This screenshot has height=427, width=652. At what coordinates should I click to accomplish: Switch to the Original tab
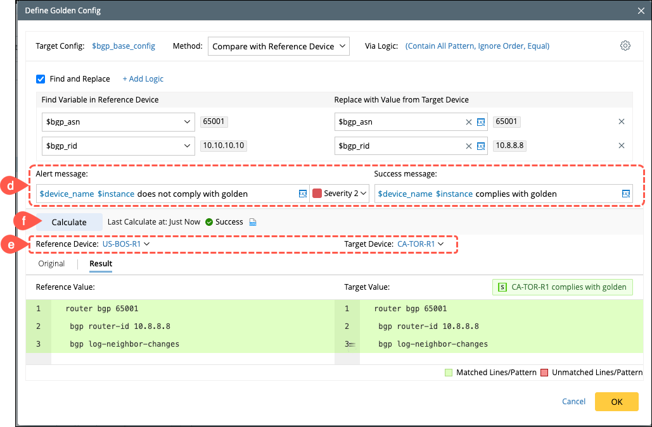click(51, 264)
